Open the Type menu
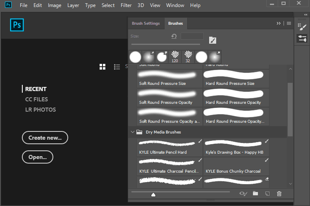The width and height of the screenshot is (310, 206). tap(91, 5)
